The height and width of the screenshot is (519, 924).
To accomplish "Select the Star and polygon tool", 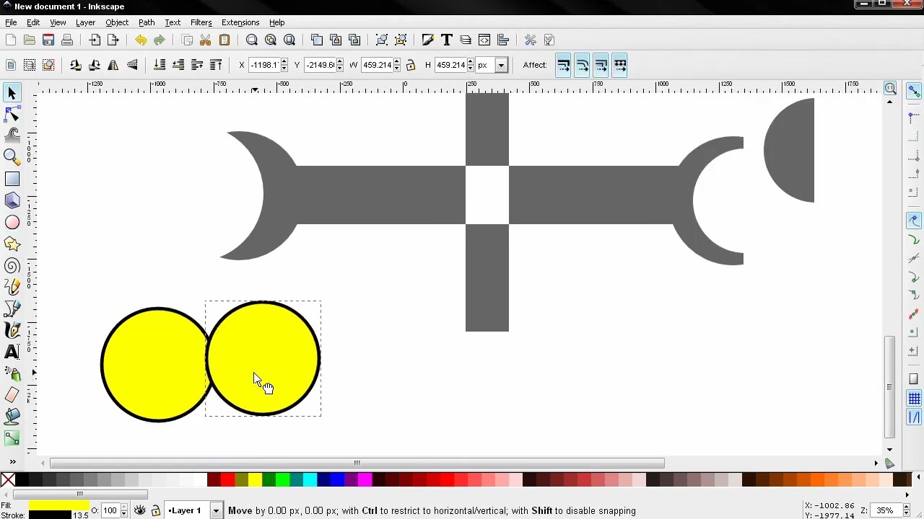I will coord(12,244).
